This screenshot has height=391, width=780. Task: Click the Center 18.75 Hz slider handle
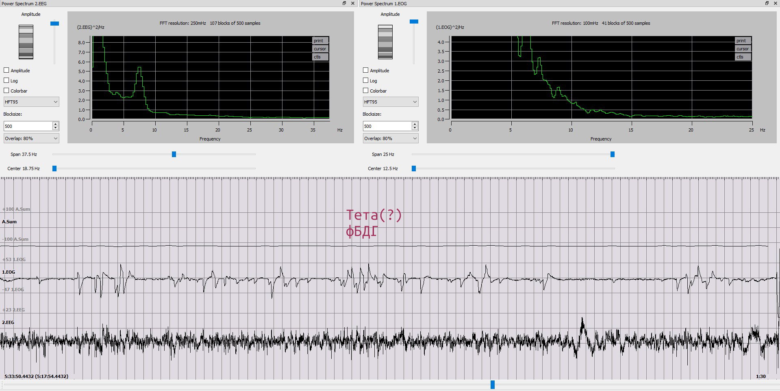tap(54, 168)
